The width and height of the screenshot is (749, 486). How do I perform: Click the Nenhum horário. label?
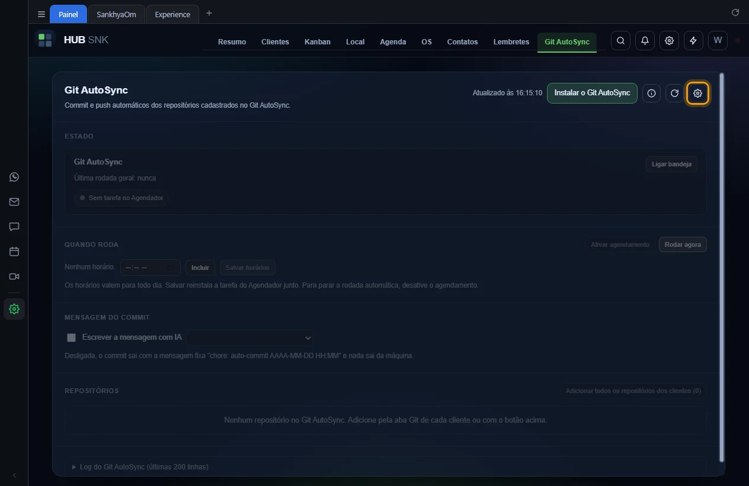[89, 268]
